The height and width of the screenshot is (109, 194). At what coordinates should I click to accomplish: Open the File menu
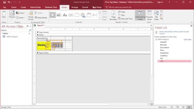coord(5,7)
